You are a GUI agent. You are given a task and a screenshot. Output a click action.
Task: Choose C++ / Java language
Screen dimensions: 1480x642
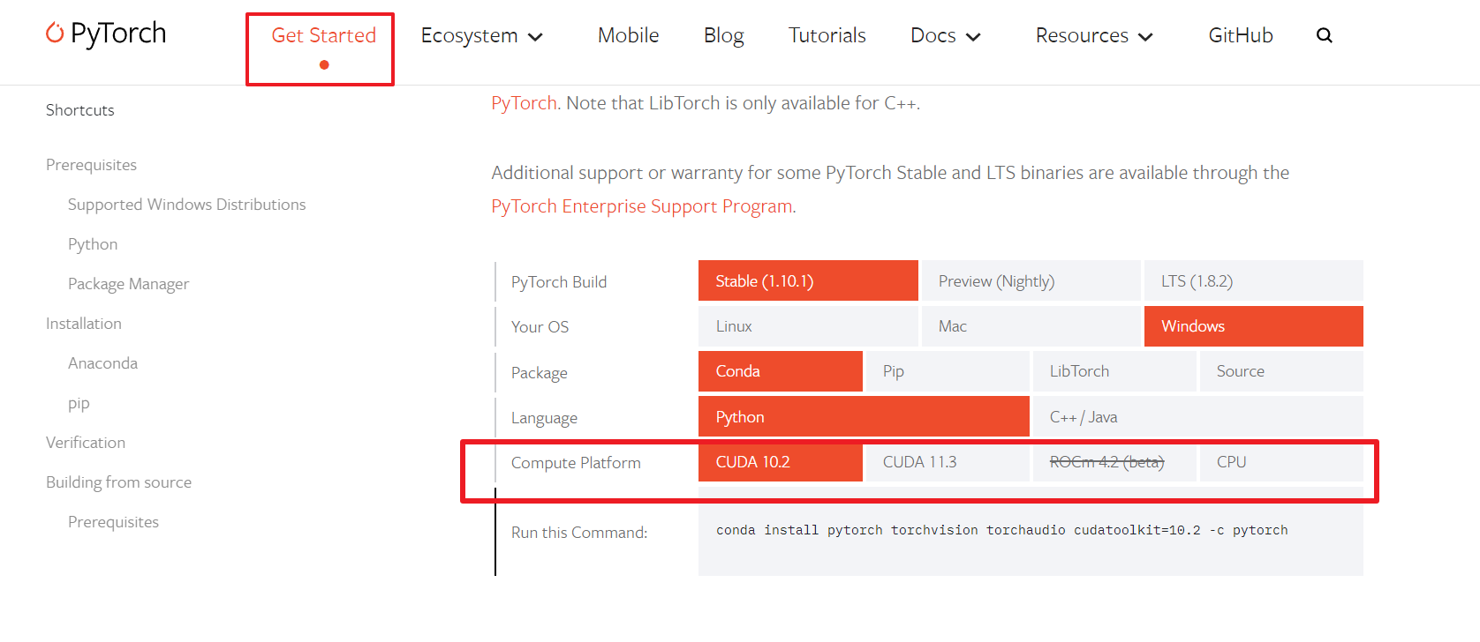coord(1198,416)
